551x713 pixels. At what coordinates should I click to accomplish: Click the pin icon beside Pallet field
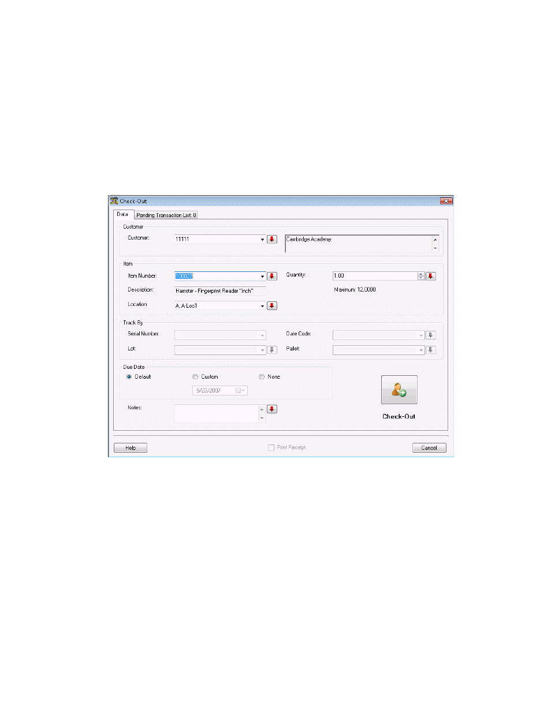point(430,350)
